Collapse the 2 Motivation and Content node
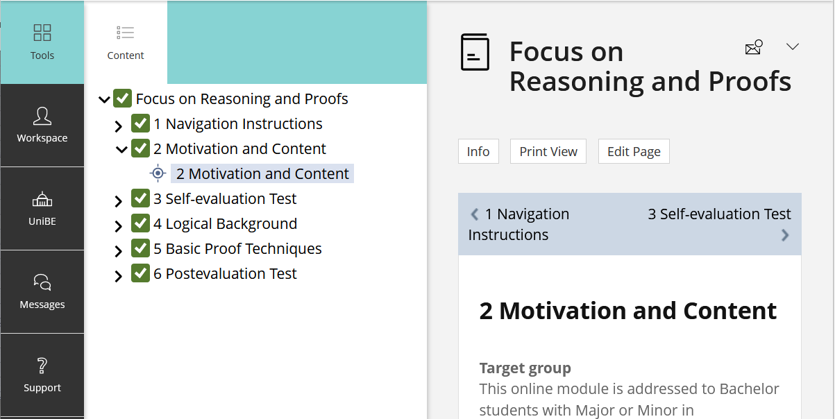Screen dimensions: 835x419 (121, 149)
